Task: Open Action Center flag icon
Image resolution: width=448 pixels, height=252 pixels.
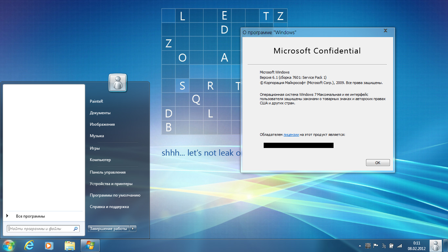Action: coord(376,245)
